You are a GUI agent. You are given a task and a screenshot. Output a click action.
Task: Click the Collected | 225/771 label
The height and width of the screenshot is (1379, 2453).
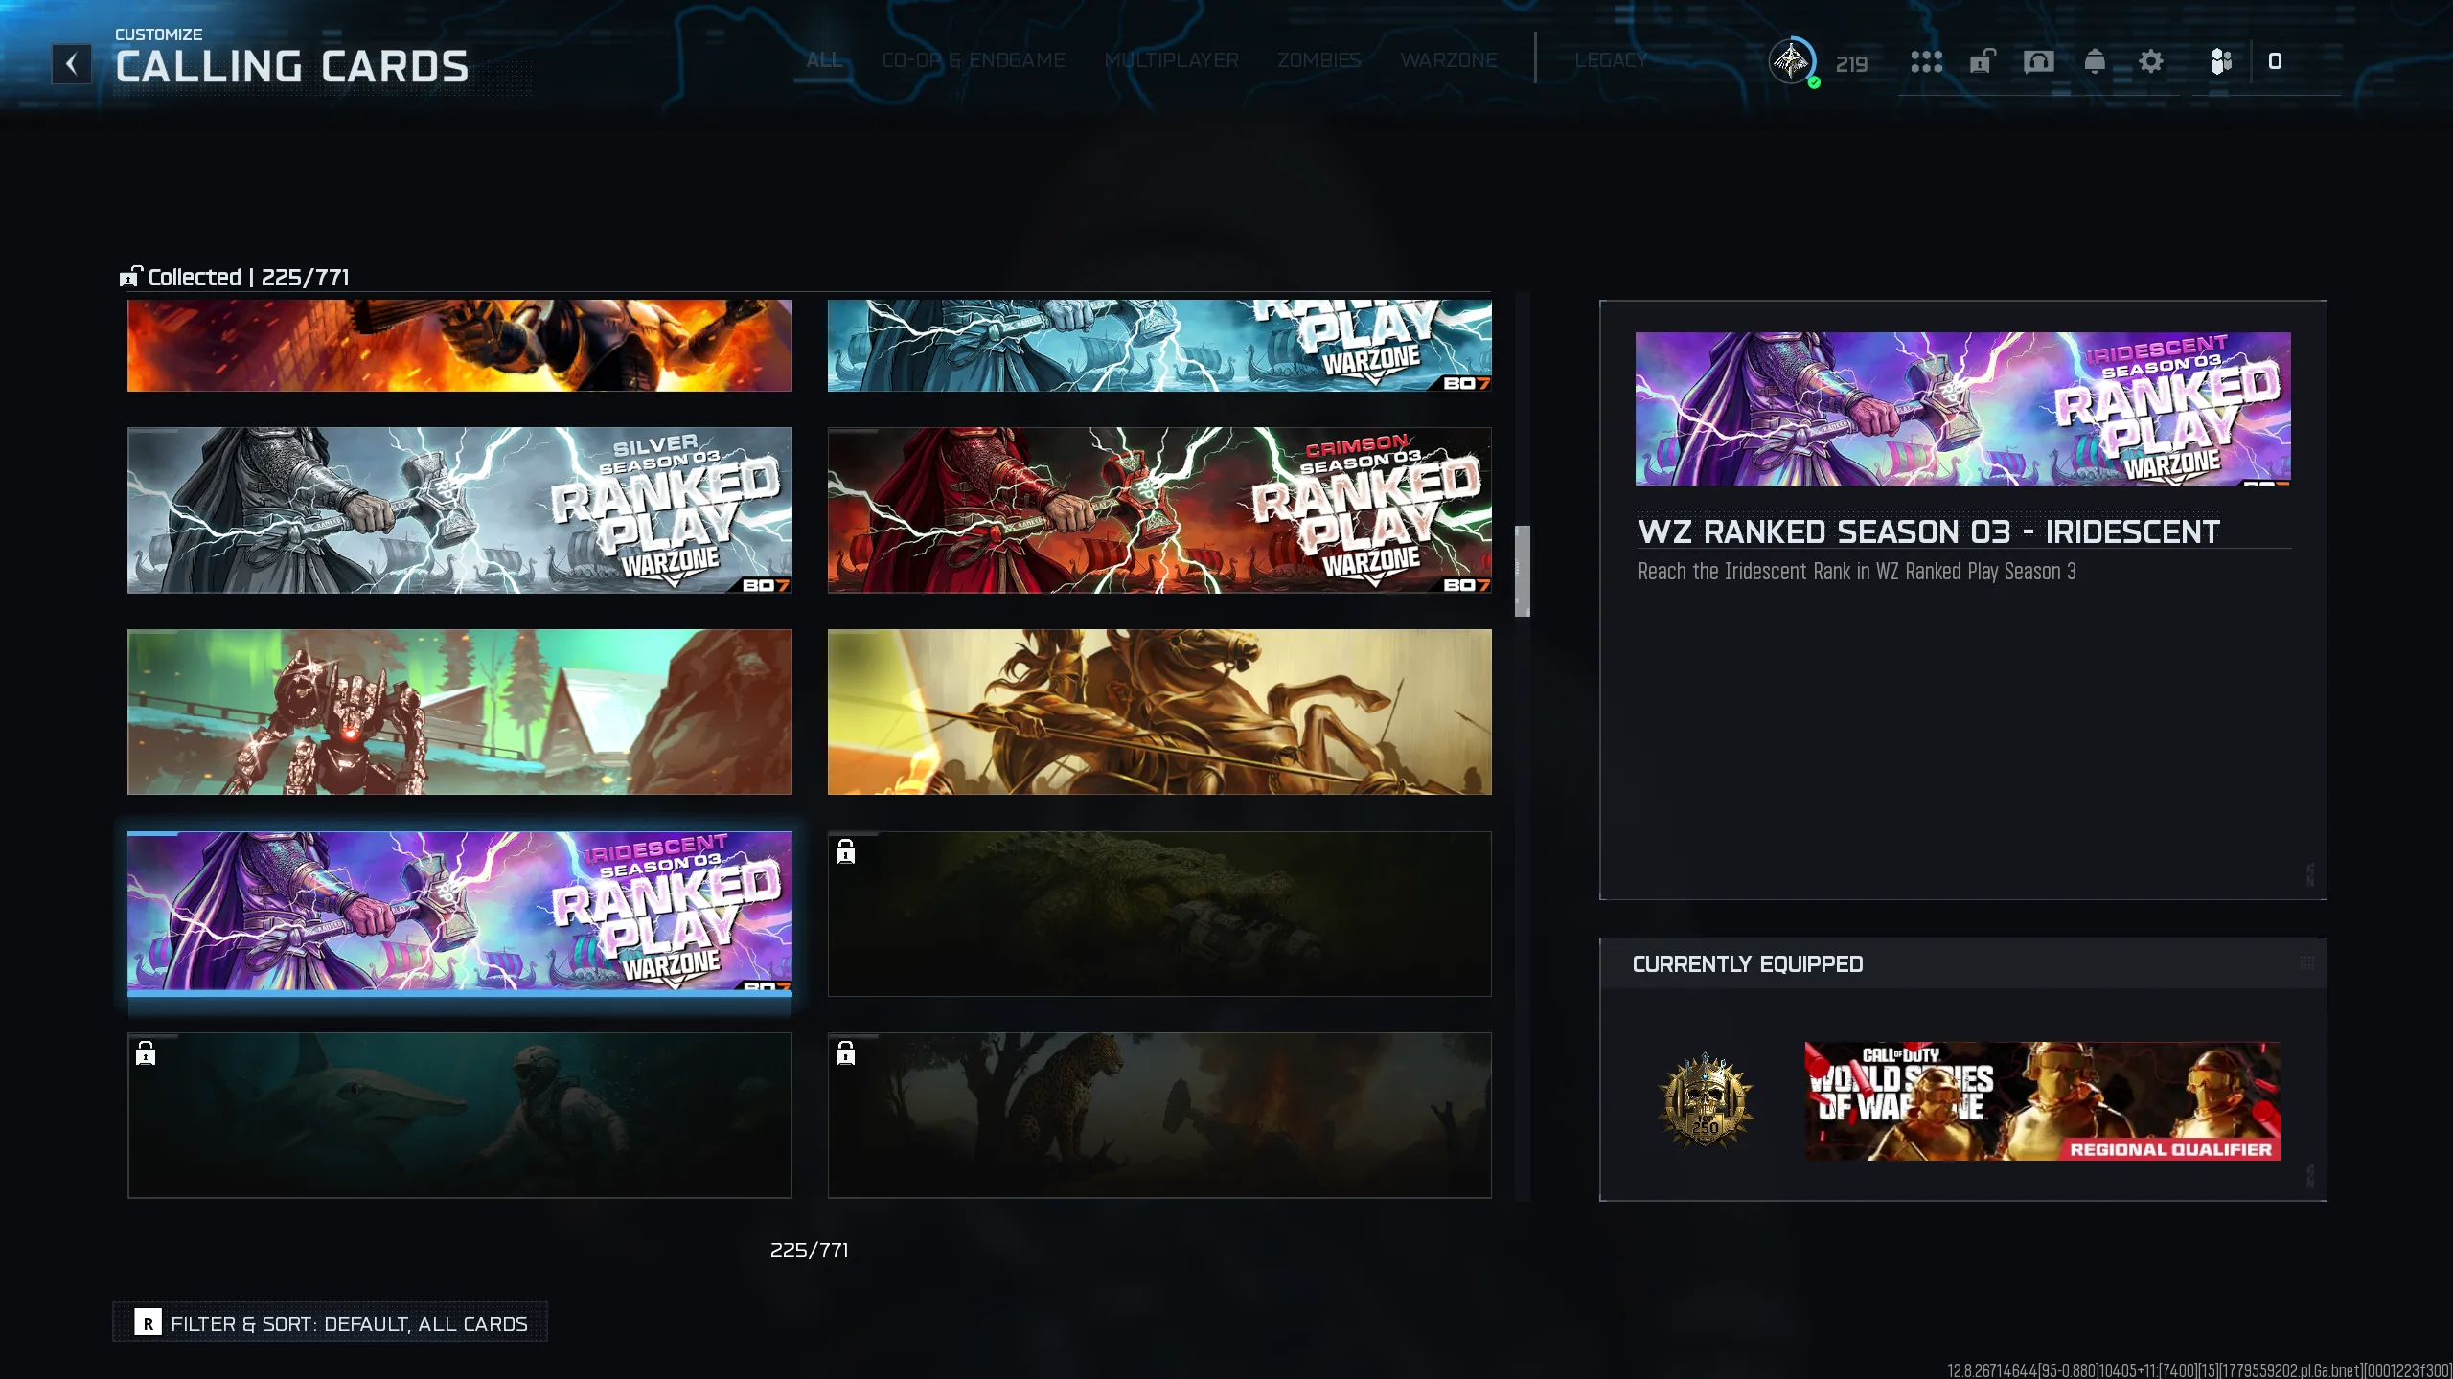tap(248, 278)
